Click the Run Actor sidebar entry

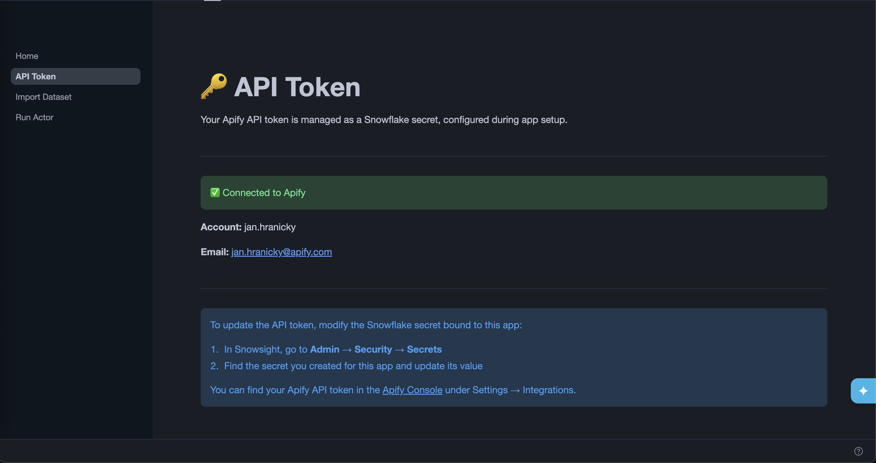pyautogui.click(x=34, y=117)
